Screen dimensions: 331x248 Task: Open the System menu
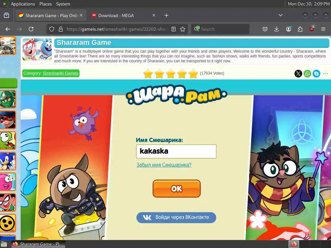pyautogui.click(x=63, y=4)
